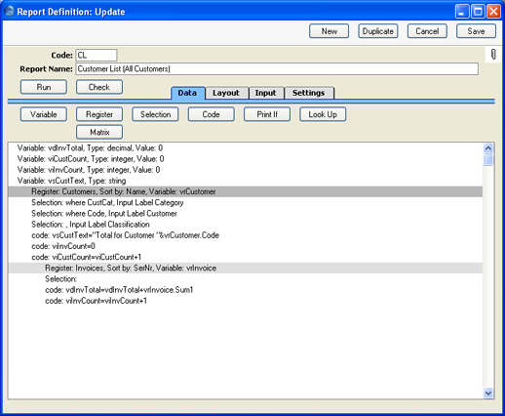Click inside the Code field

click(97, 55)
